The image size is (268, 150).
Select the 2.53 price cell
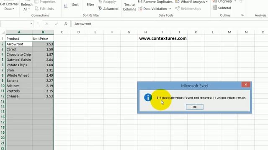43,96
